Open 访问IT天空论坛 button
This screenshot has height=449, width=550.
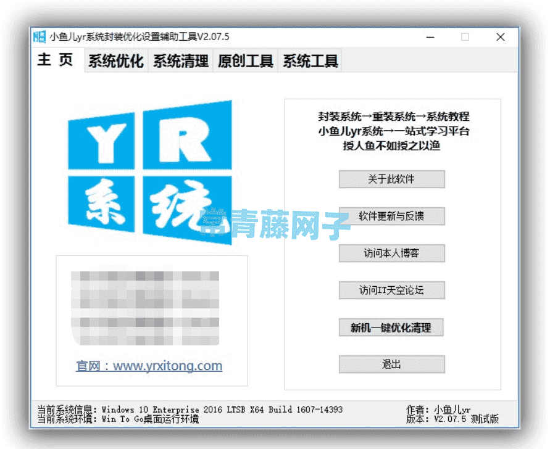pyautogui.click(x=392, y=290)
